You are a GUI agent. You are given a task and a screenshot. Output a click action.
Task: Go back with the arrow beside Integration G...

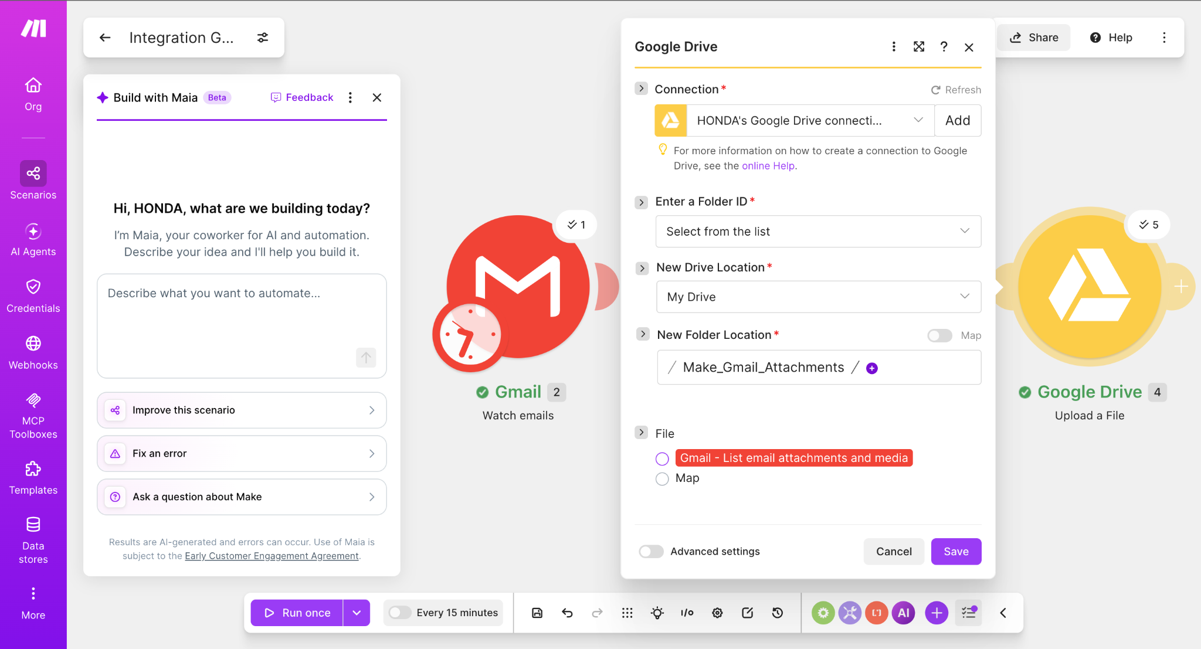coord(105,38)
